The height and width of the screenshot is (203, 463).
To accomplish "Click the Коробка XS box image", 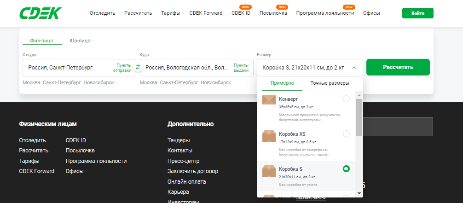I will tap(269, 135).
